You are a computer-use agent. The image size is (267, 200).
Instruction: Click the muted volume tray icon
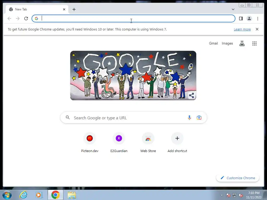click(x=241, y=195)
